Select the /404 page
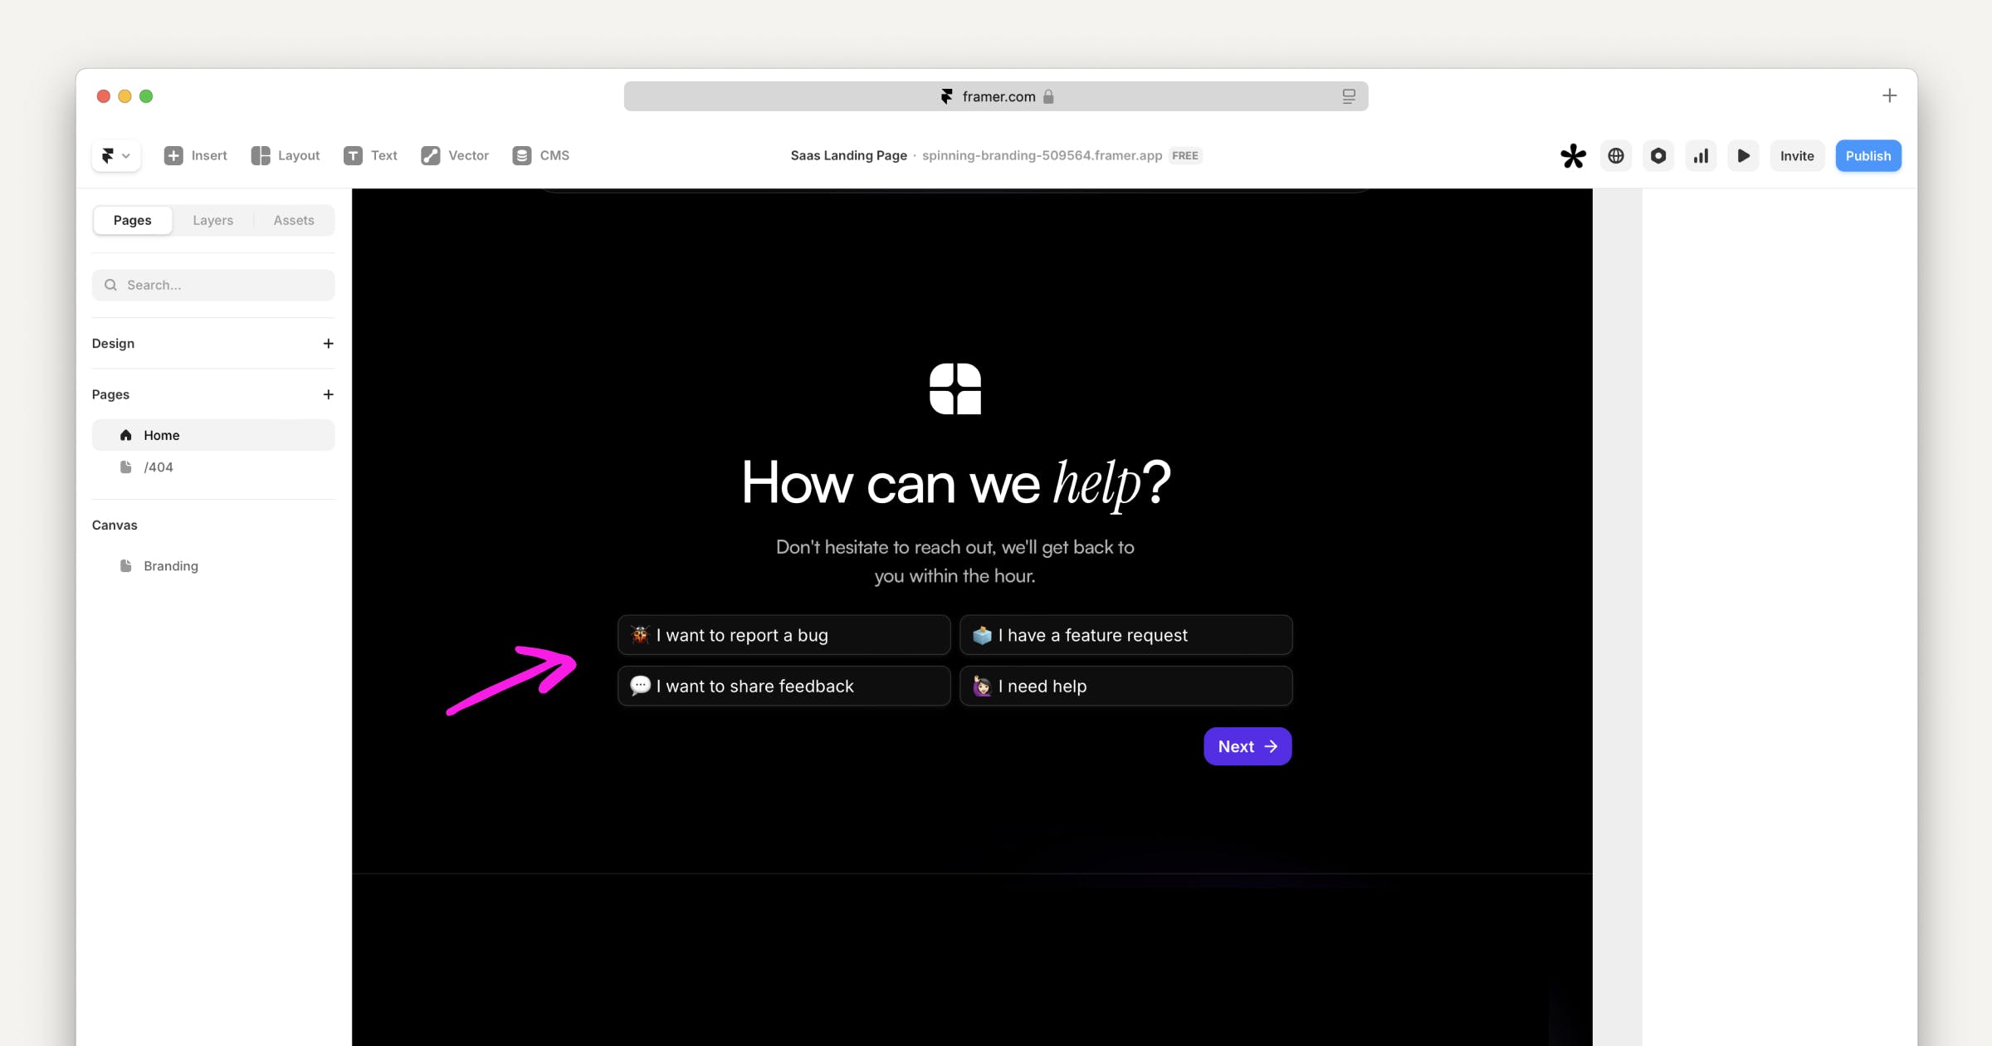Screen dimensions: 1992x1046 coord(158,467)
